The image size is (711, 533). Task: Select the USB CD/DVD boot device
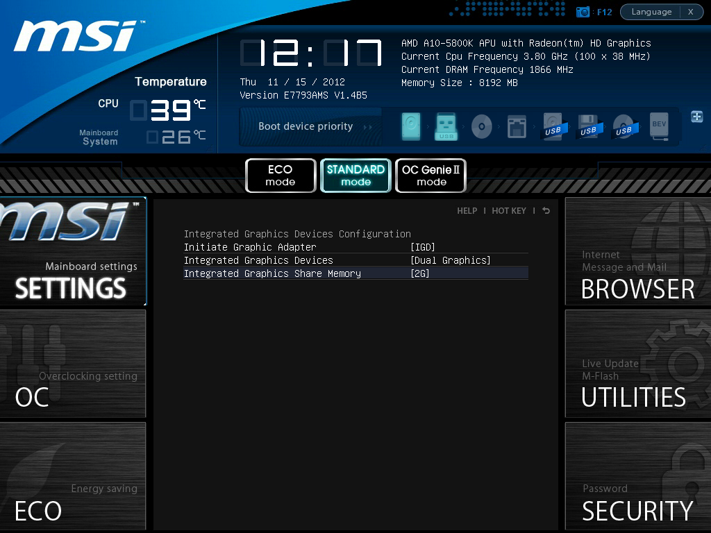click(x=624, y=127)
